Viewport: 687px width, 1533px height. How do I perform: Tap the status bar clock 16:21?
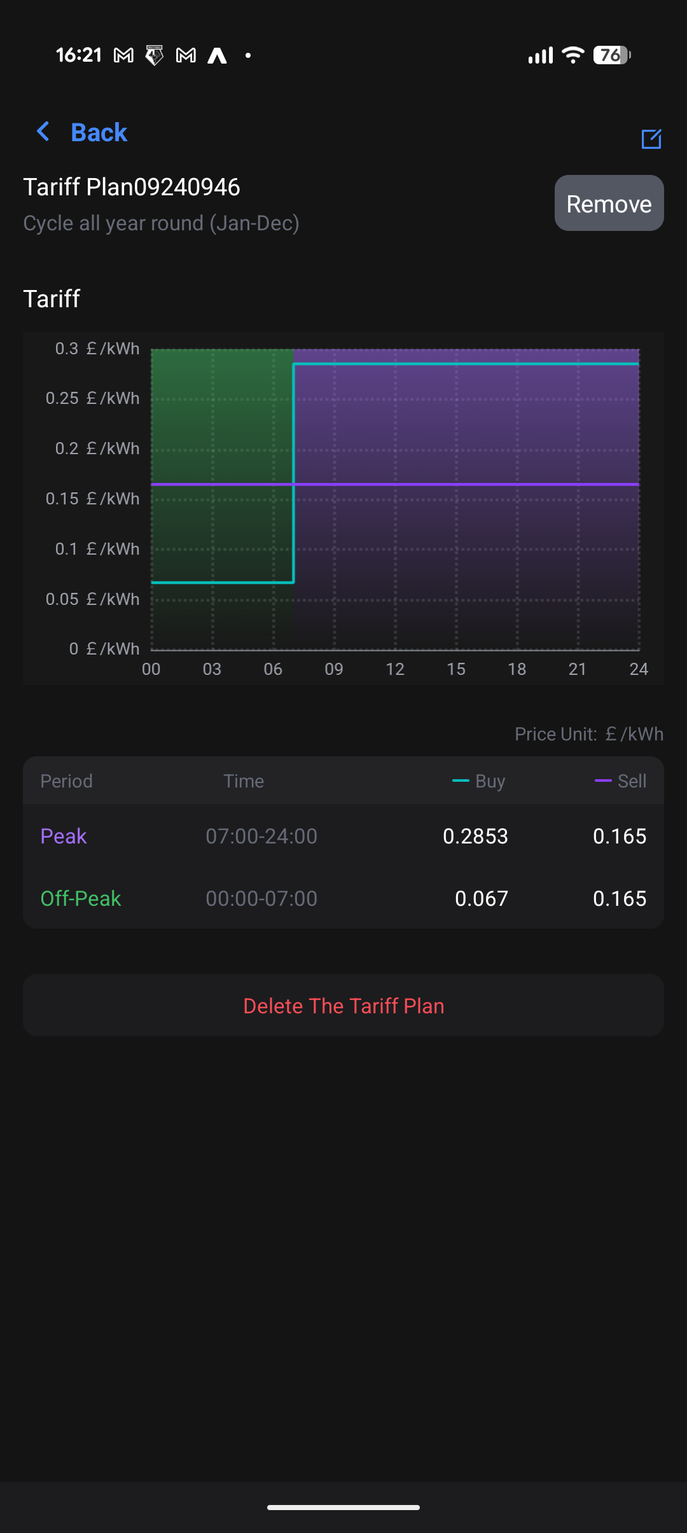pos(79,55)
